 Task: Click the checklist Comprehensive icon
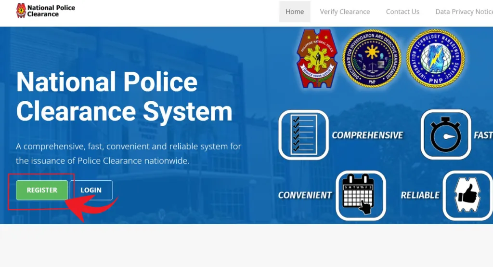coord(304,135)
